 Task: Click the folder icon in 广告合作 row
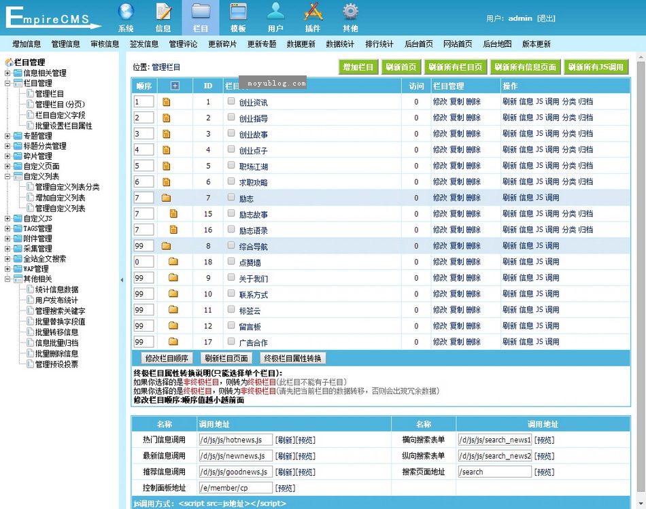173,342
